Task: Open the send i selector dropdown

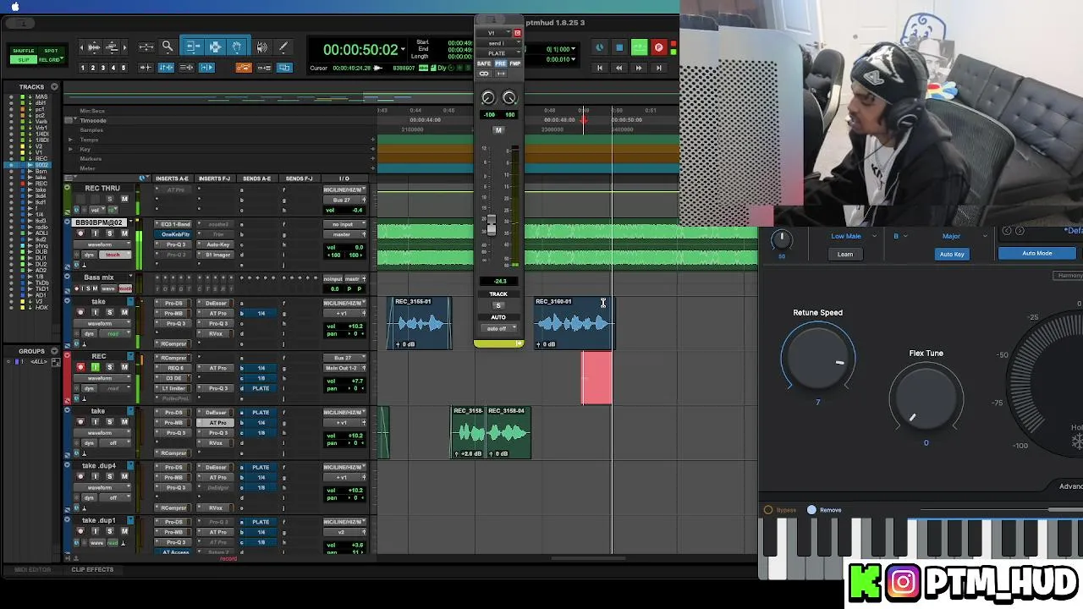Action: click(x=498, y=43)
